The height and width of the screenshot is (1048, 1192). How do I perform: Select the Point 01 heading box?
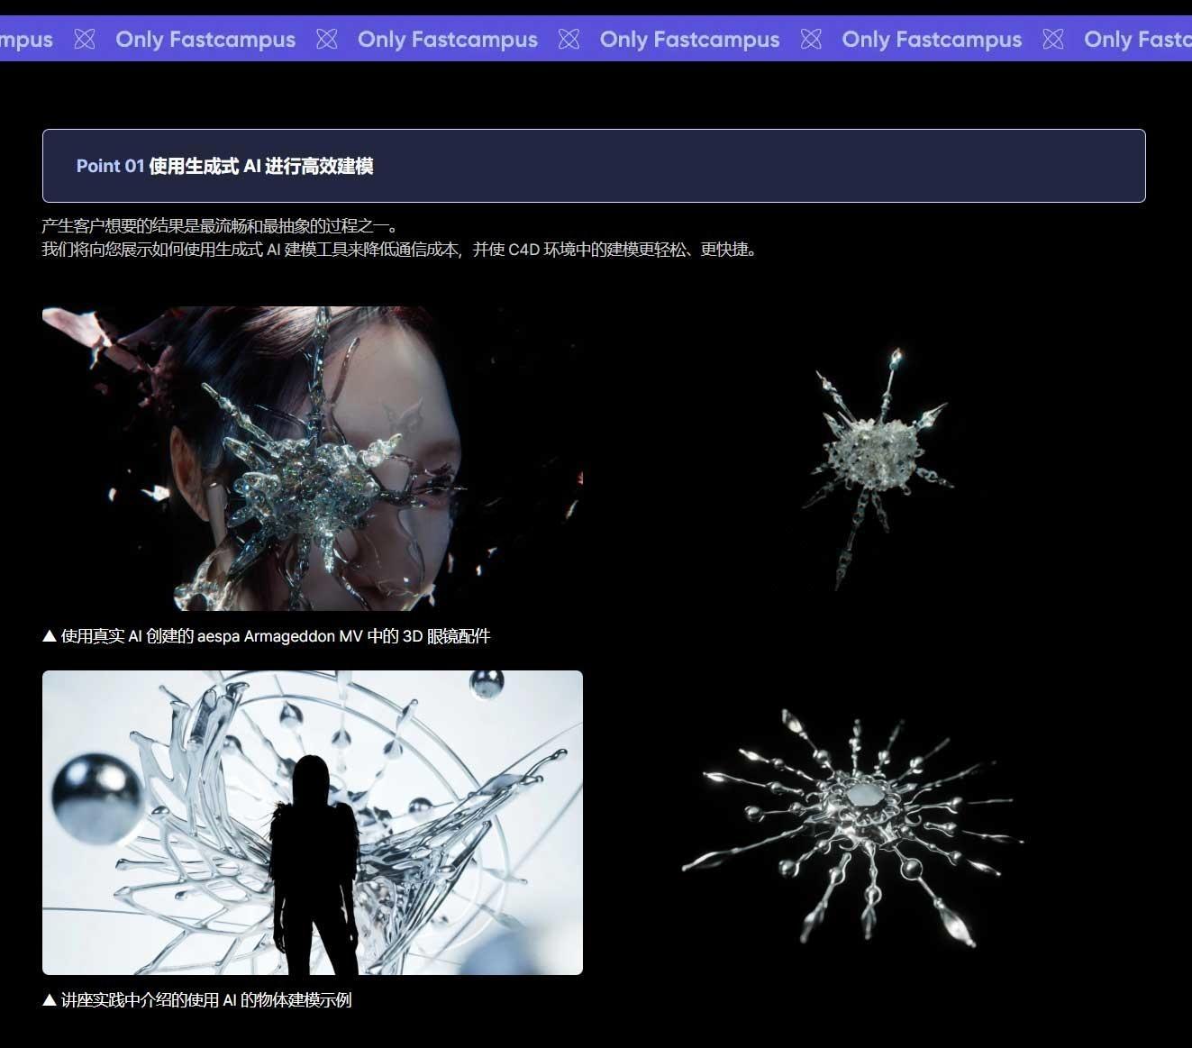pyautogui.click(x=595, y=166)
